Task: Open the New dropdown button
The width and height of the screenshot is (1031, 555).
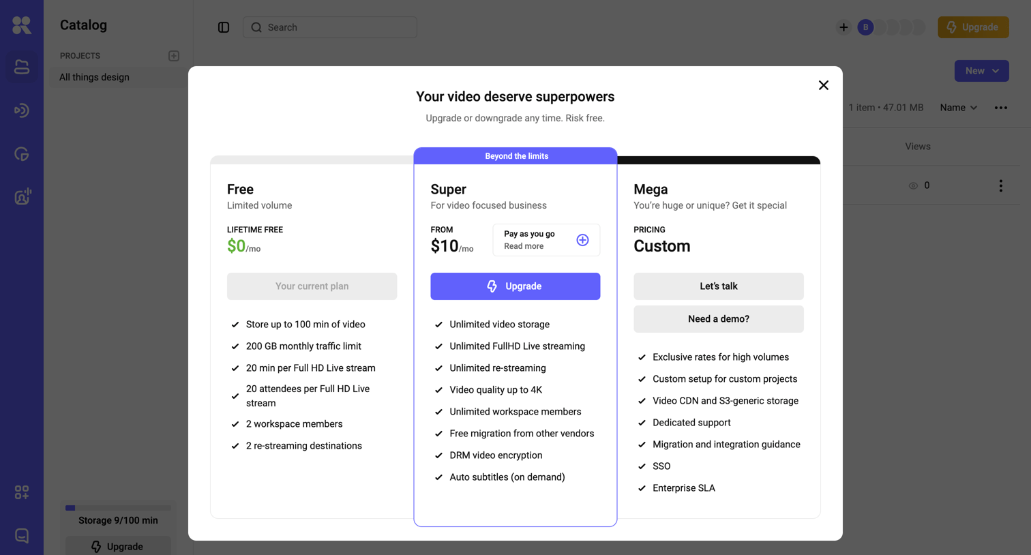Action: [x=981, y=71]
